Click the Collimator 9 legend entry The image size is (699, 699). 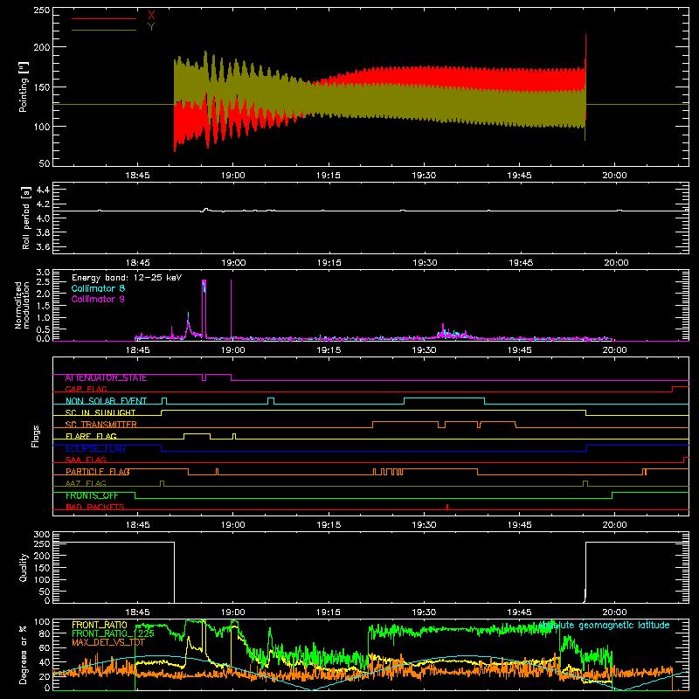click(98, 299)
